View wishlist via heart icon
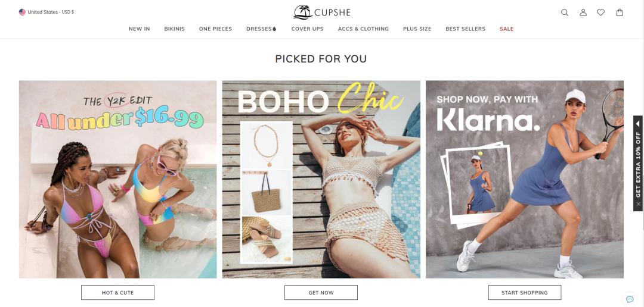This screenshot has width=644, height=307. [x=601, y=12]
